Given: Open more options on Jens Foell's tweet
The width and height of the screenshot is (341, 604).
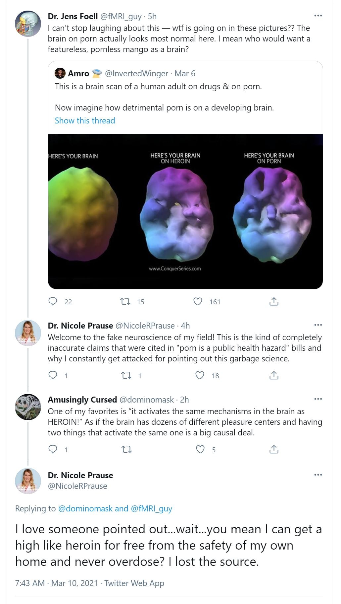Looking at the screenshot, I should [318, 16].
